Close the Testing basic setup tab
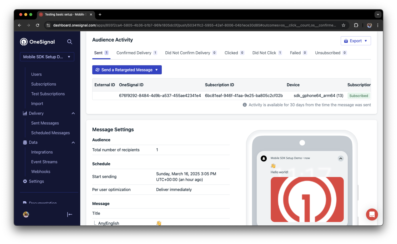This screenshot has width=397, height=244. point(91,14)
